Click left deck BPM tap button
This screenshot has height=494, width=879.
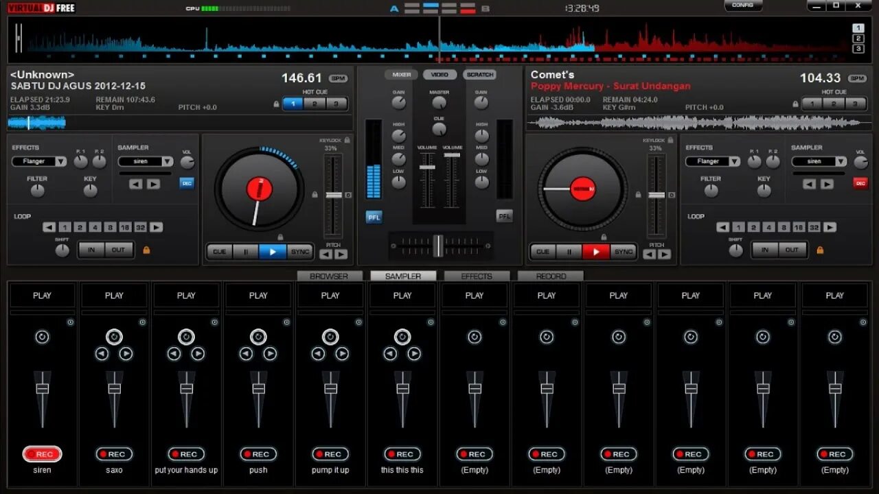[338, 78]
